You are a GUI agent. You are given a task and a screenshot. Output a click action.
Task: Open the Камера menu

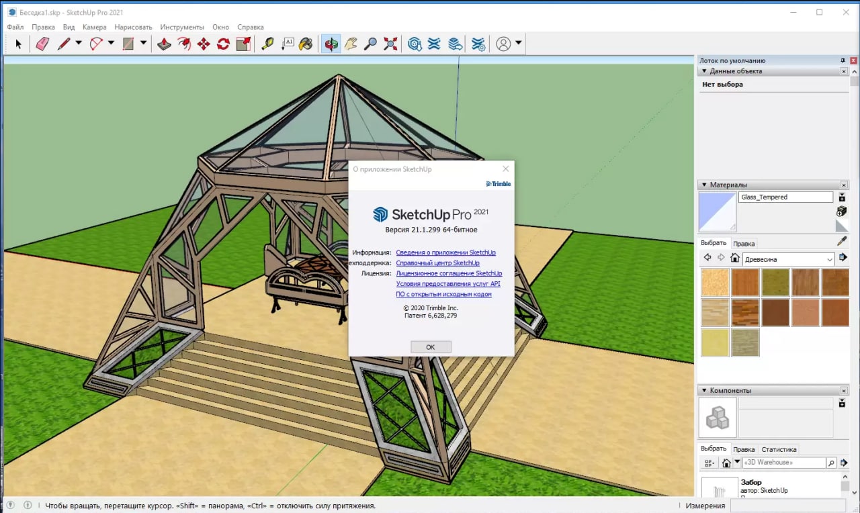(95, 27)
